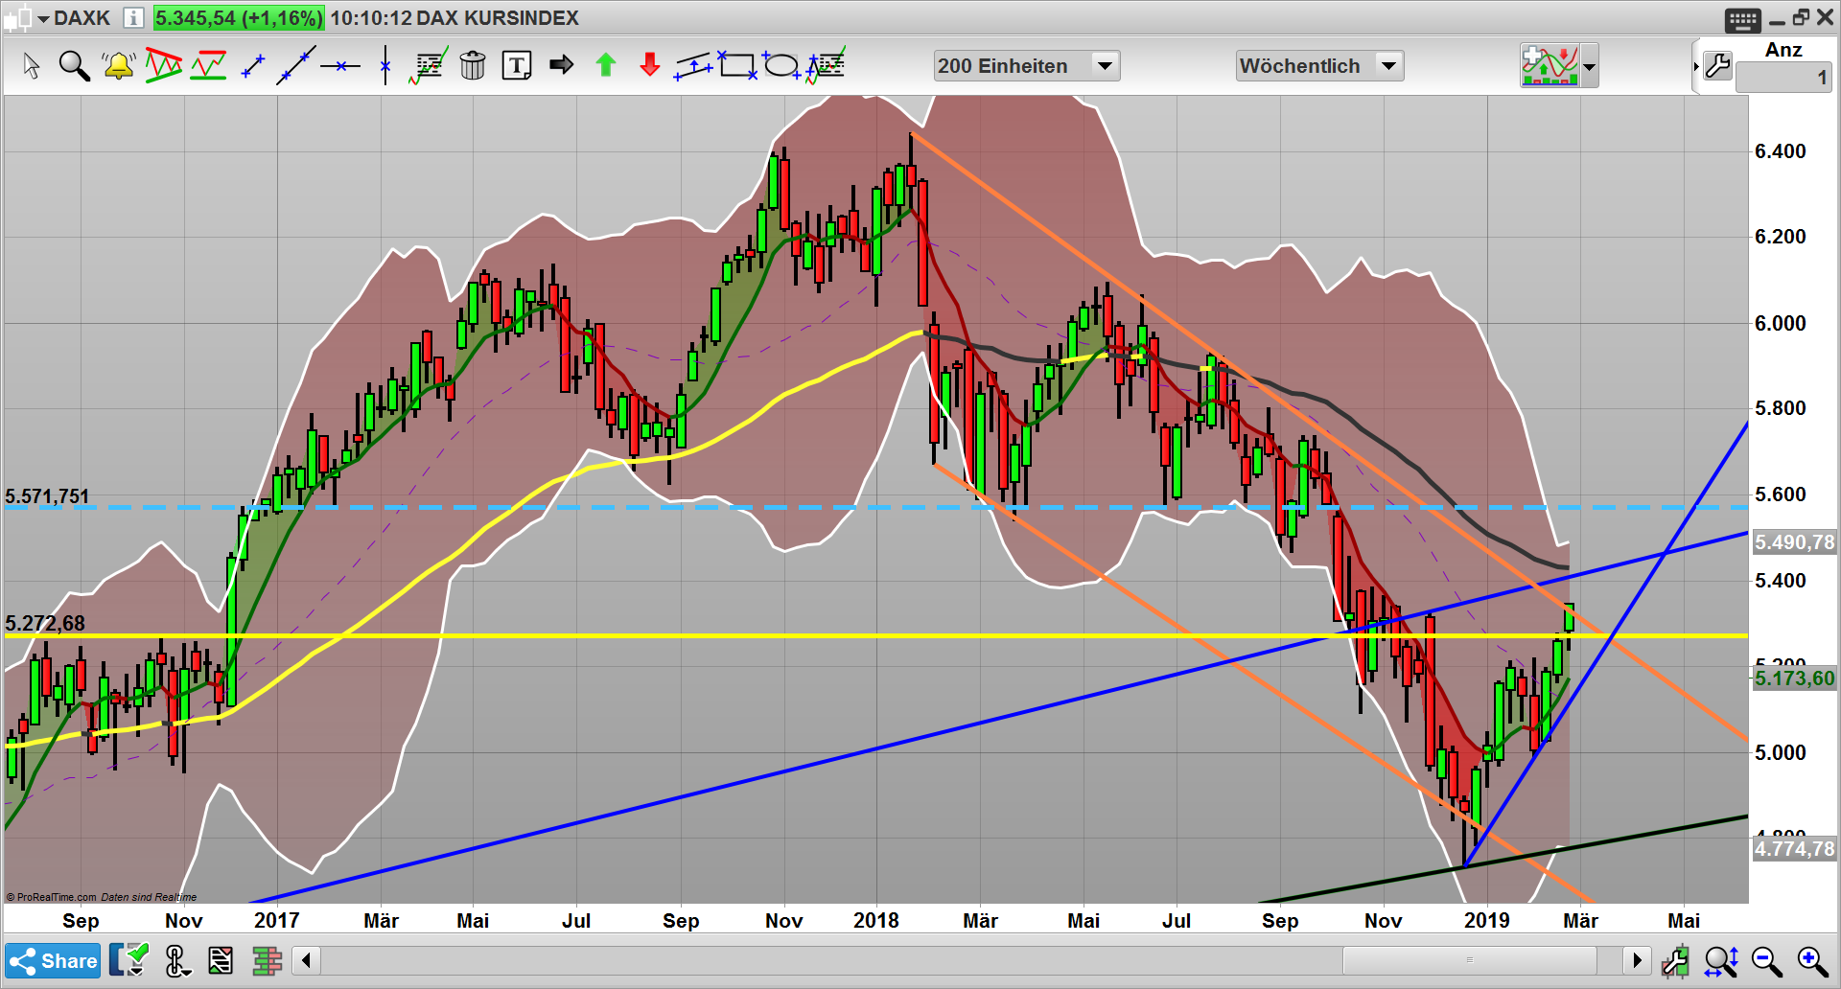The image size is (1841, 989).
Task: Click the DAXK ticker symbol
Action: [x=82, y=18]
